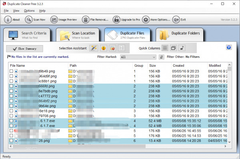The image size is (240, 159).
Task: Click the Selection Assistant folder icon
Action: (x=112, y=48)
